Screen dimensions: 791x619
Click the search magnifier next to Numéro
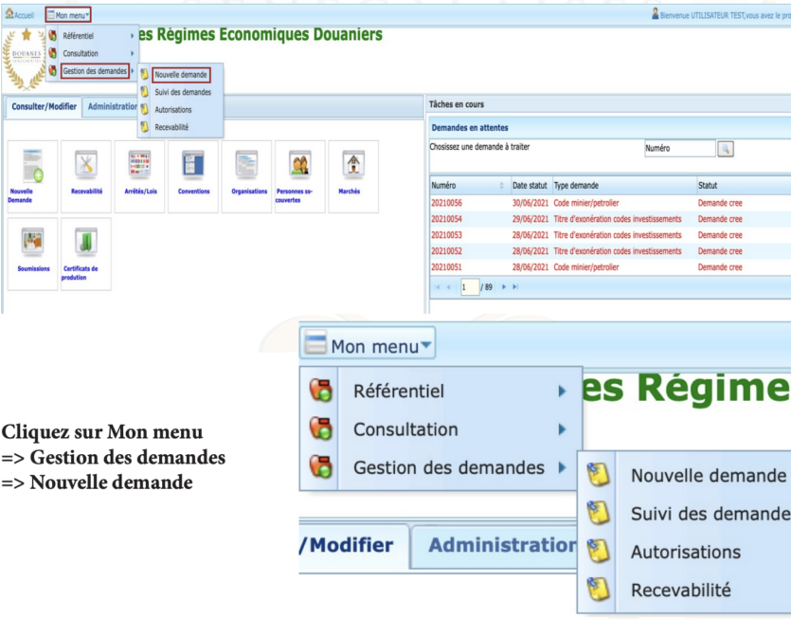point(726,149)
